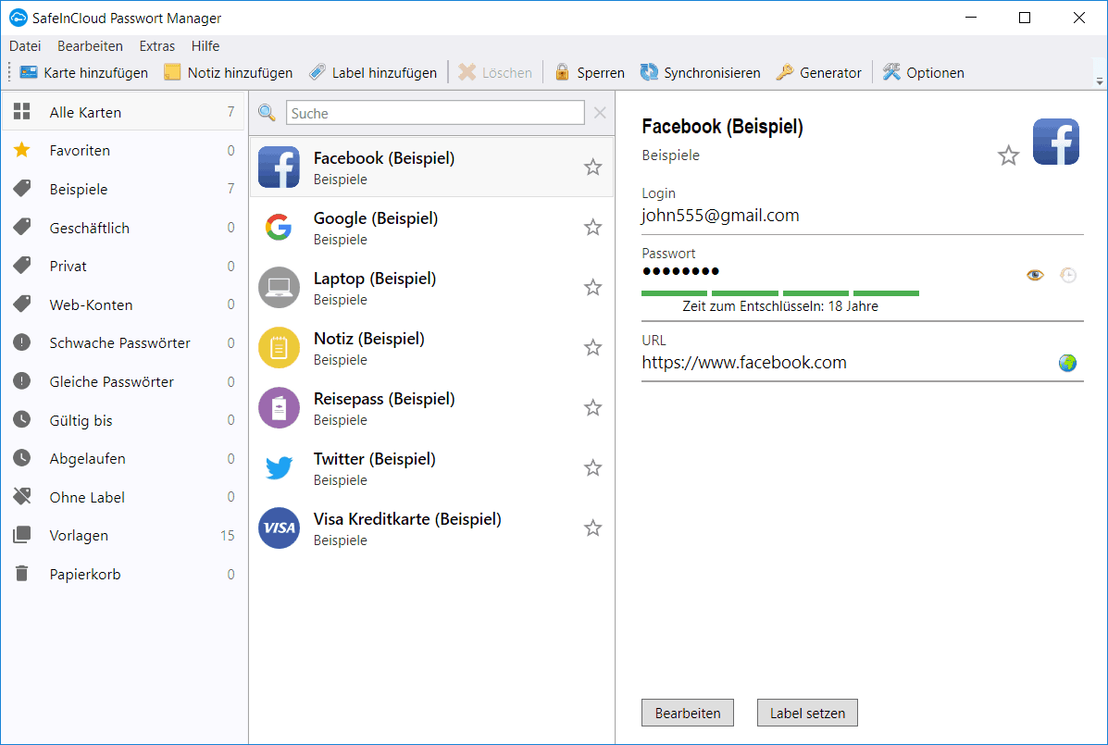
Task: Click the large Facebook logo in details
Action: click(1056, 142)
